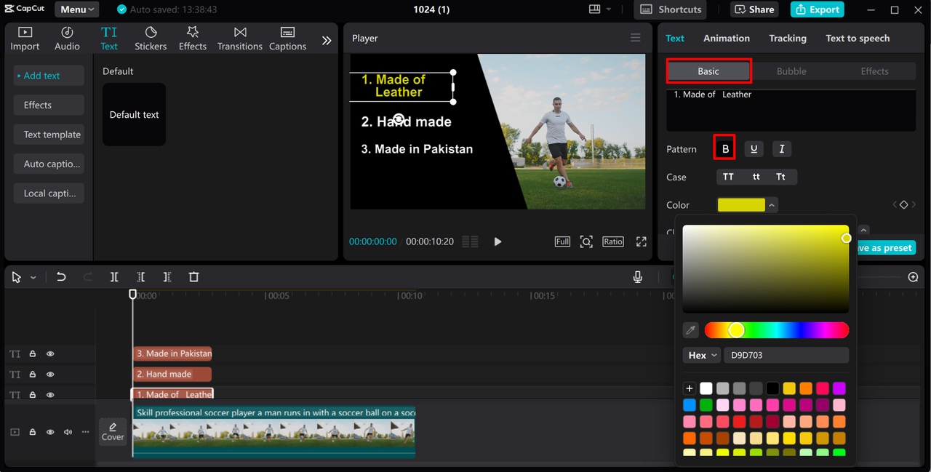The height and width of the screenshot is (472, 931).
Task: Click the text content field '1. Made of Leather'
Action: [791, 110]
